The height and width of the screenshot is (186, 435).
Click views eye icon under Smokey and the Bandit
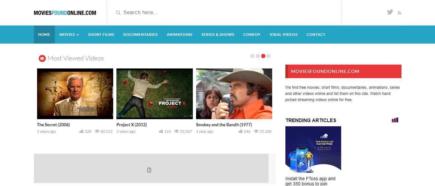pyautogui.click(x=256, y=131)
